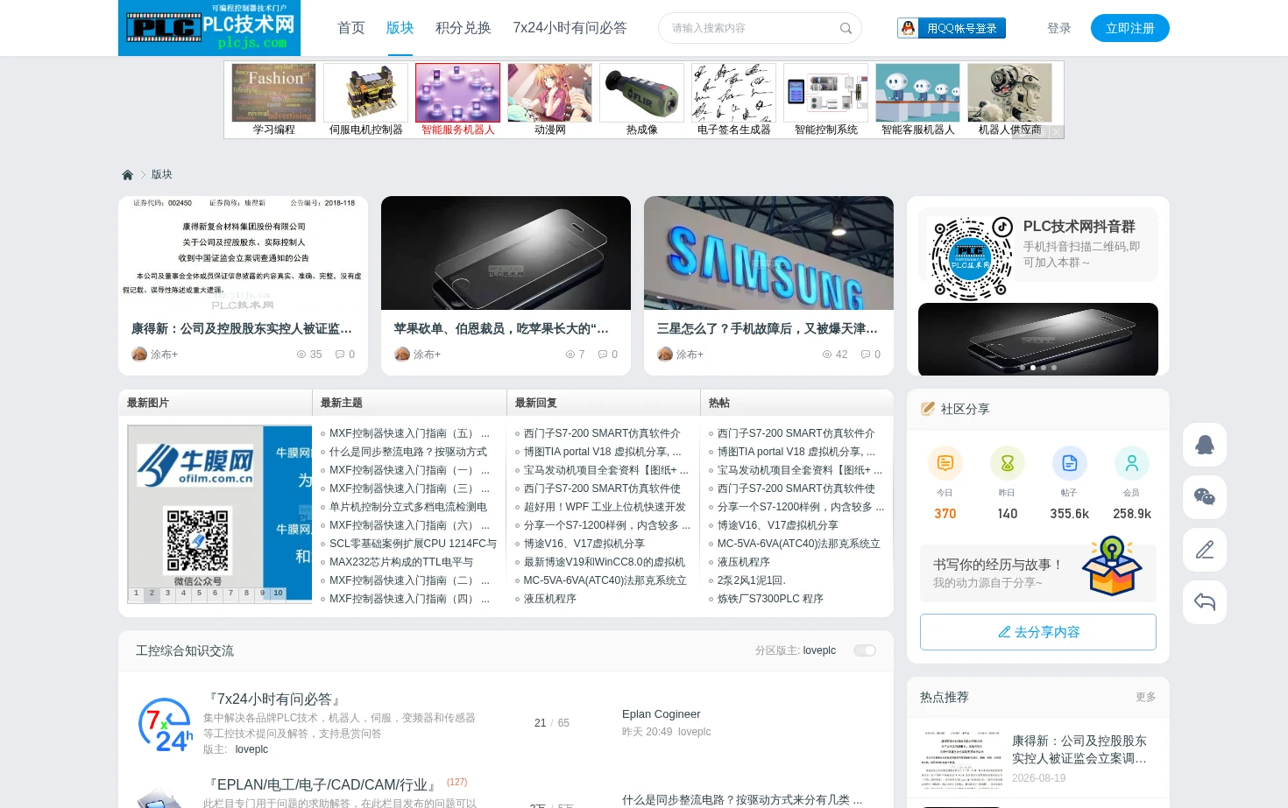Click the 社区分享 edit icon
The image size is (1288, 808).
[928, 409]
